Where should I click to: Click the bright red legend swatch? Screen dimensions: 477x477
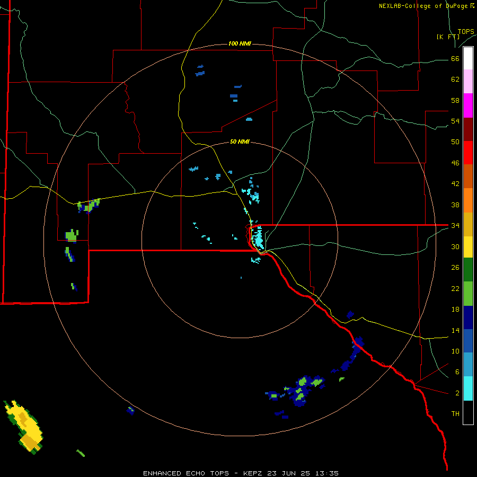coord(468,153)
